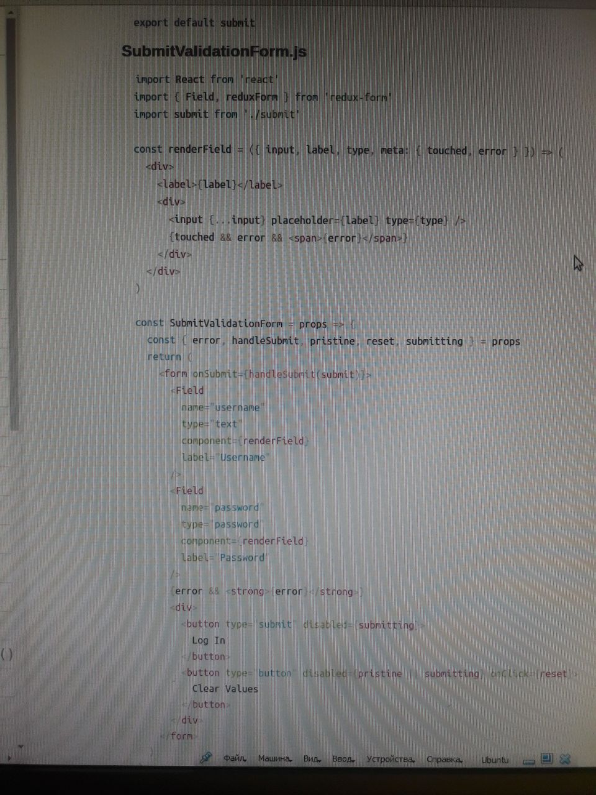Image resolution: width=596 pixels, height=795 pixels.
Task: Click the 'const SubmitValidationForm = props' line
Action: pos(246,324)
